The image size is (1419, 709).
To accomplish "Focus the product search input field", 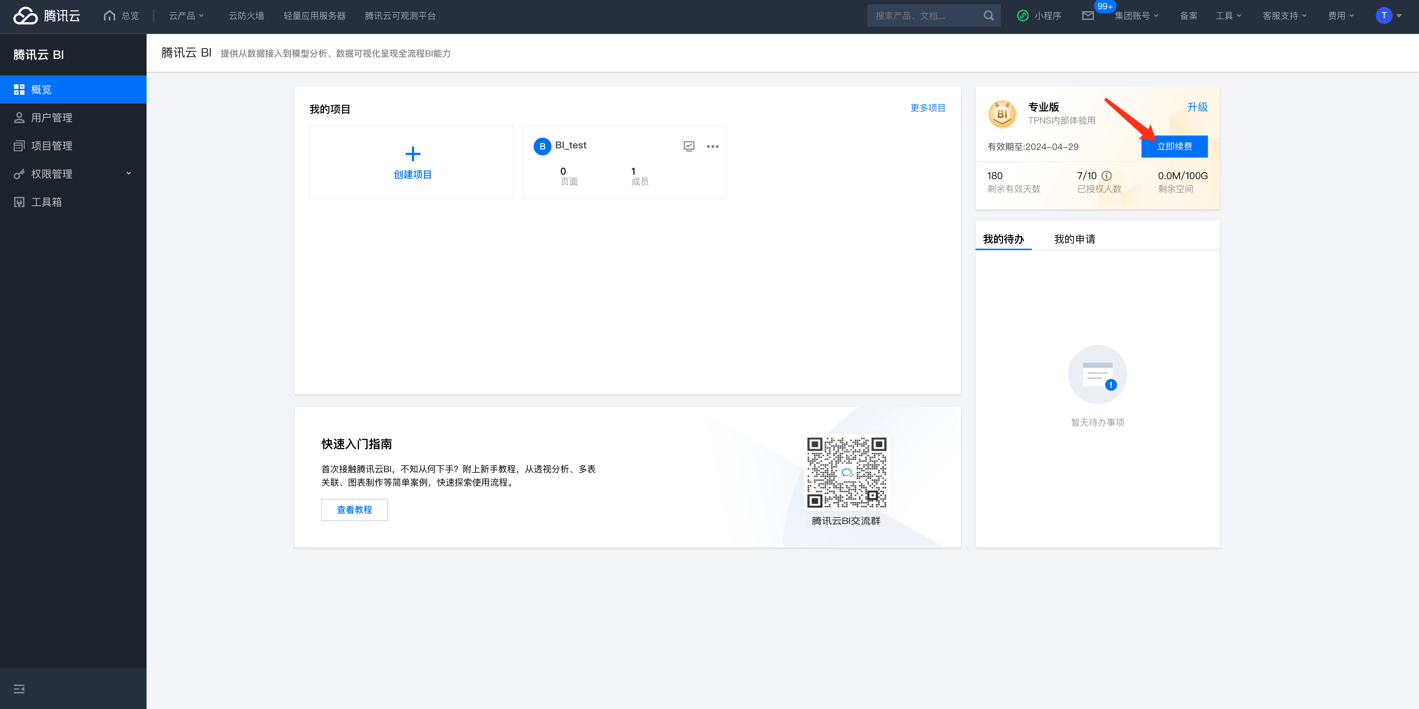I will 925,16.
